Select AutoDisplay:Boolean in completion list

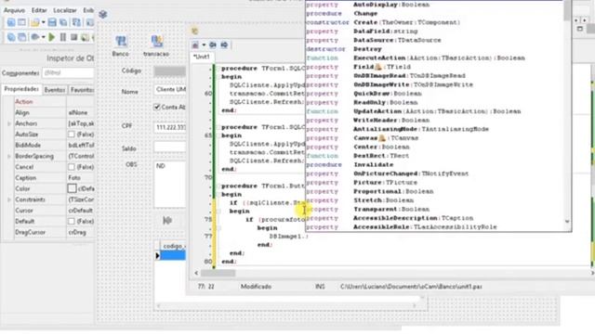click(434, 5)
